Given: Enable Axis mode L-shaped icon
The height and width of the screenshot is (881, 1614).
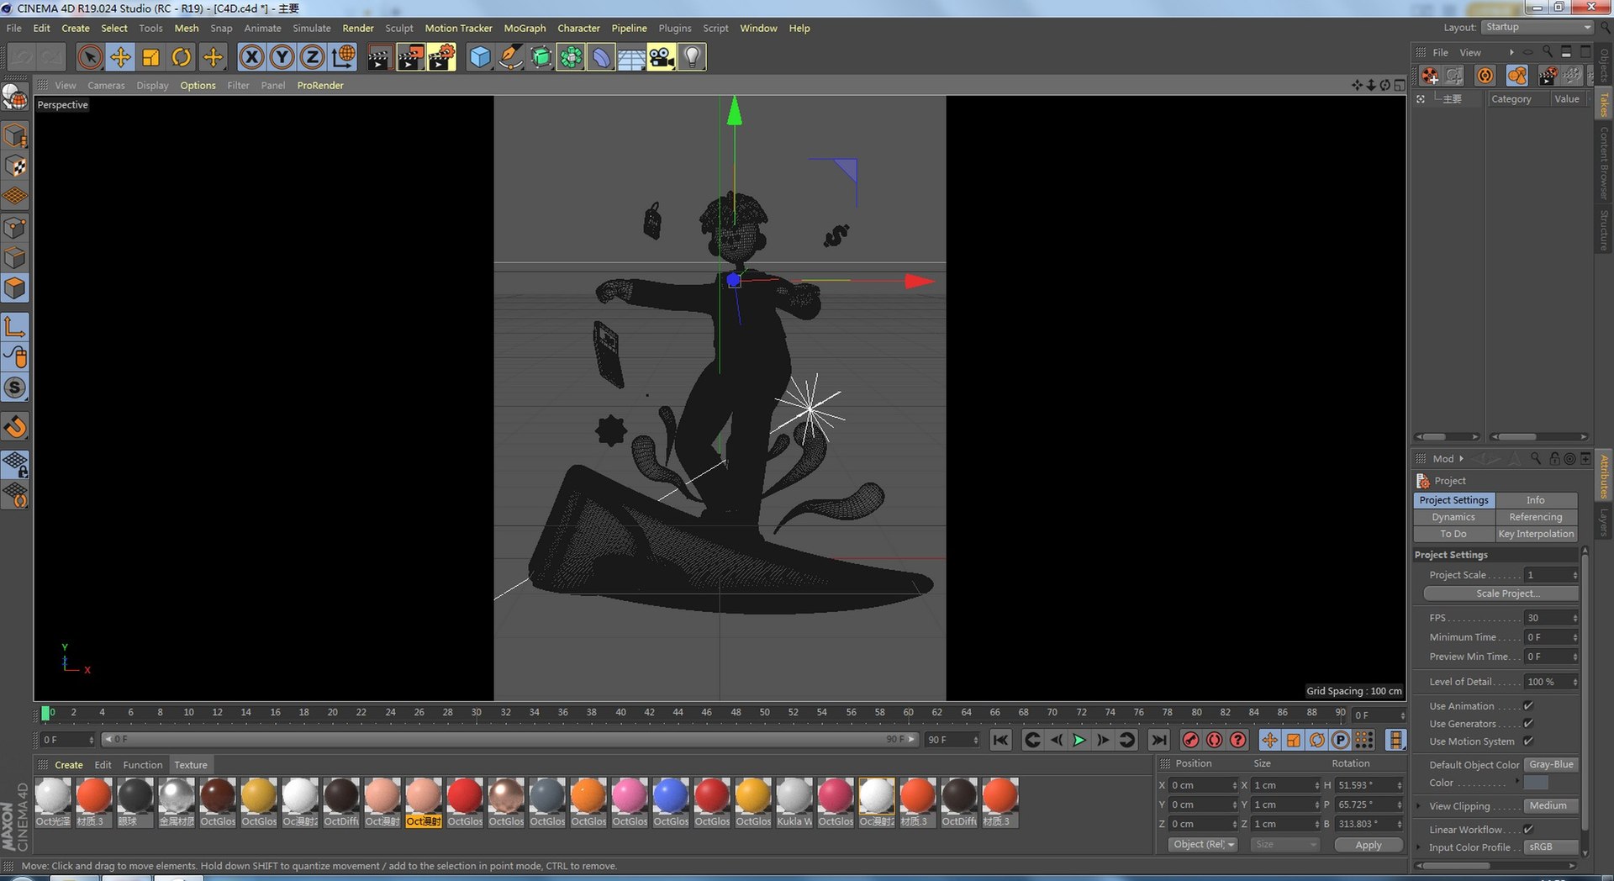Looking at the screenshot, I should coord(15,326).
